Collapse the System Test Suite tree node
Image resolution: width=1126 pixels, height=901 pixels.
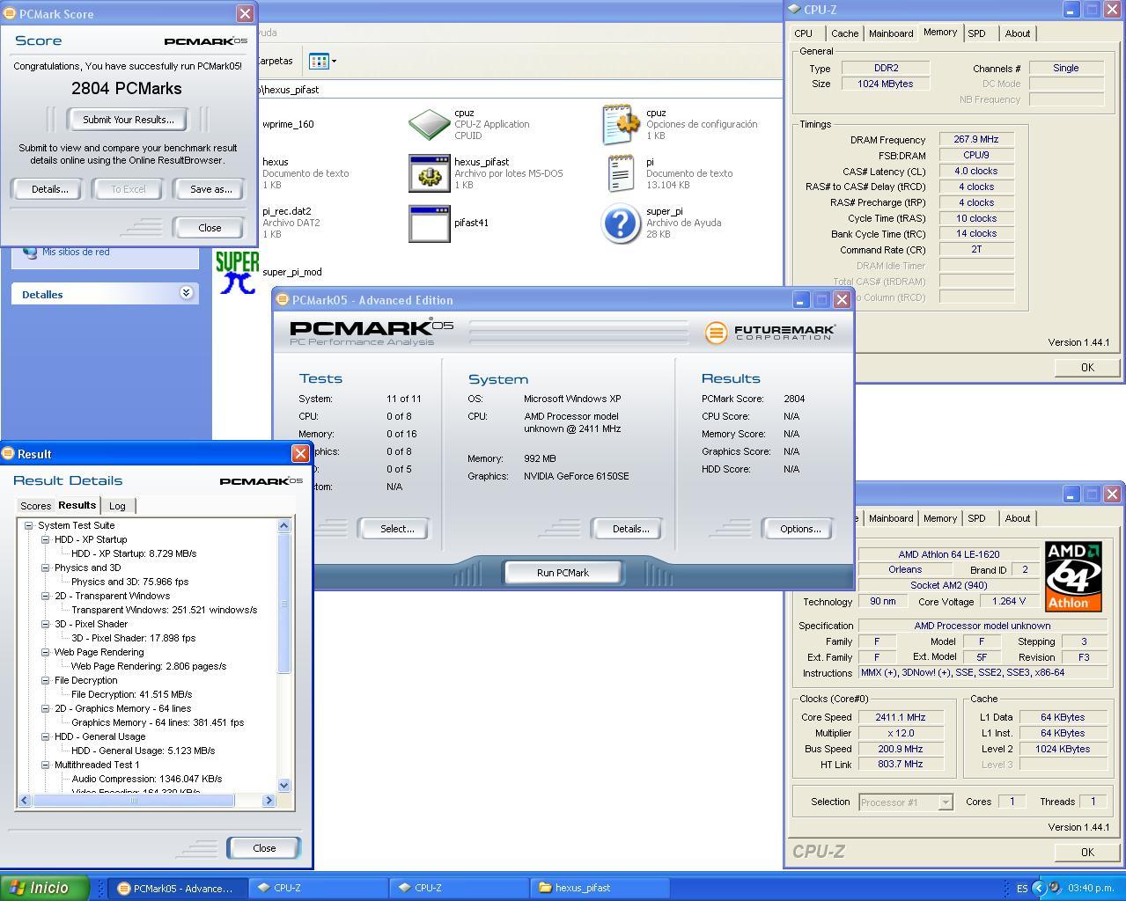(x=28, y=525)
